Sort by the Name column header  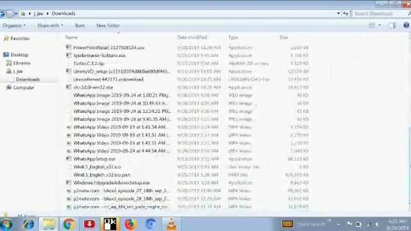click(x=71, y=37)
